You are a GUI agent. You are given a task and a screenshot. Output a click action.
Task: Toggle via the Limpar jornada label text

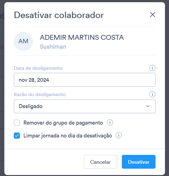(x=68, y=136)
